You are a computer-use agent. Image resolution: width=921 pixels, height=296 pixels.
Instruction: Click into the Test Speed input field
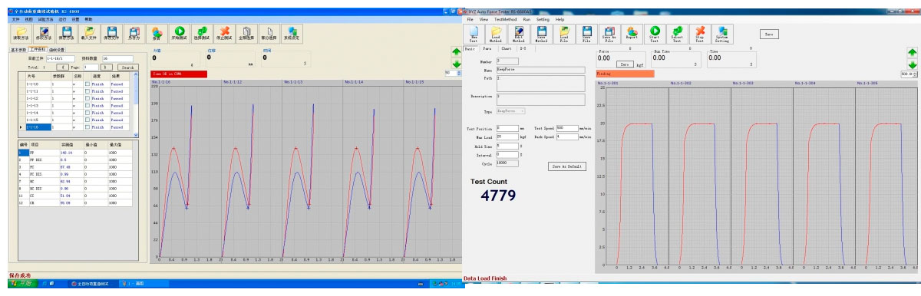(566, 128)
